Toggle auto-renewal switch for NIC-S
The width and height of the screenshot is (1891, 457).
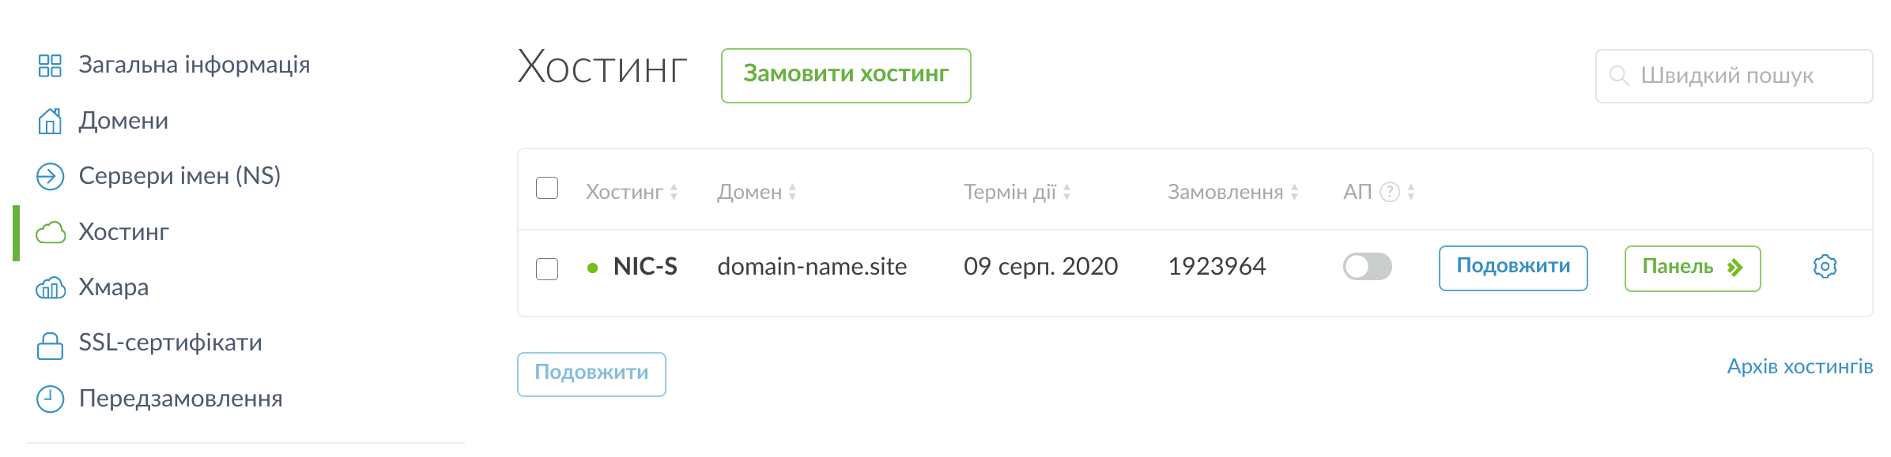click(1367, 267)
